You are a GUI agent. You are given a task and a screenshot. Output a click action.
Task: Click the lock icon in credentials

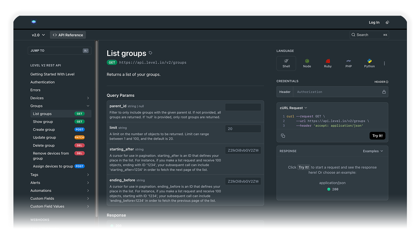coord(384,92)
